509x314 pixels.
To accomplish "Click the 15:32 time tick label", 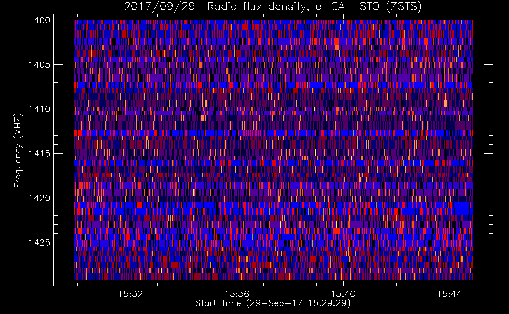I will 131,294.
